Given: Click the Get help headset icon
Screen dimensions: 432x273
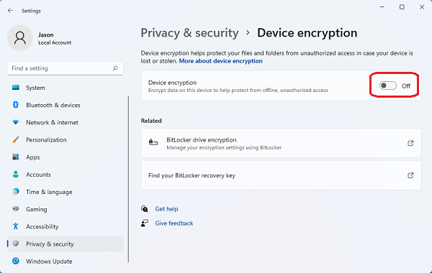Looking at the screenshot, I should [x=145, y=208].
